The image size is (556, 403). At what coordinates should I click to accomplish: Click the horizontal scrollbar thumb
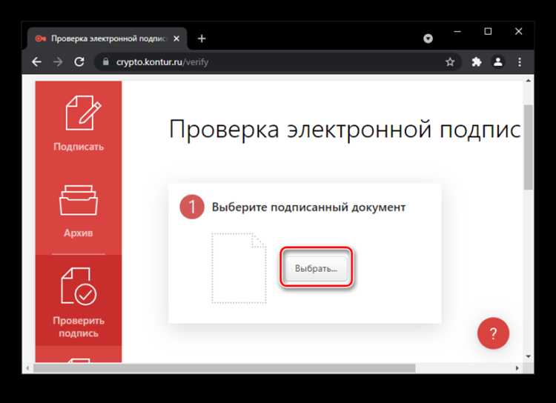[x=224, y=368]
